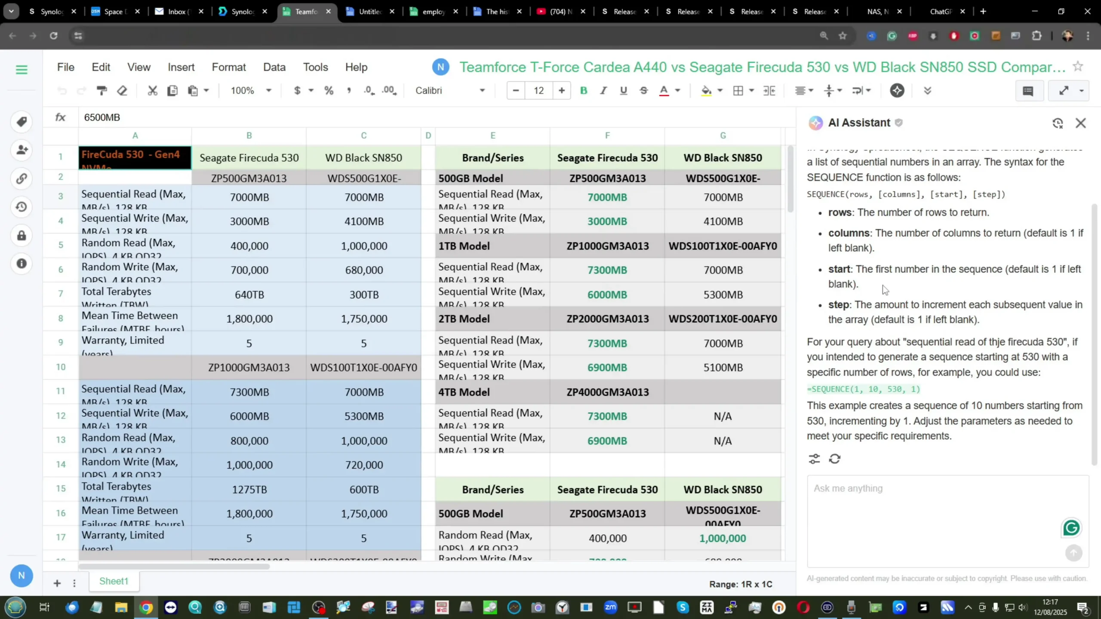Open version history clock icon in the sidebar
The image size is (1101, 619).
click(x=22, y=207)
